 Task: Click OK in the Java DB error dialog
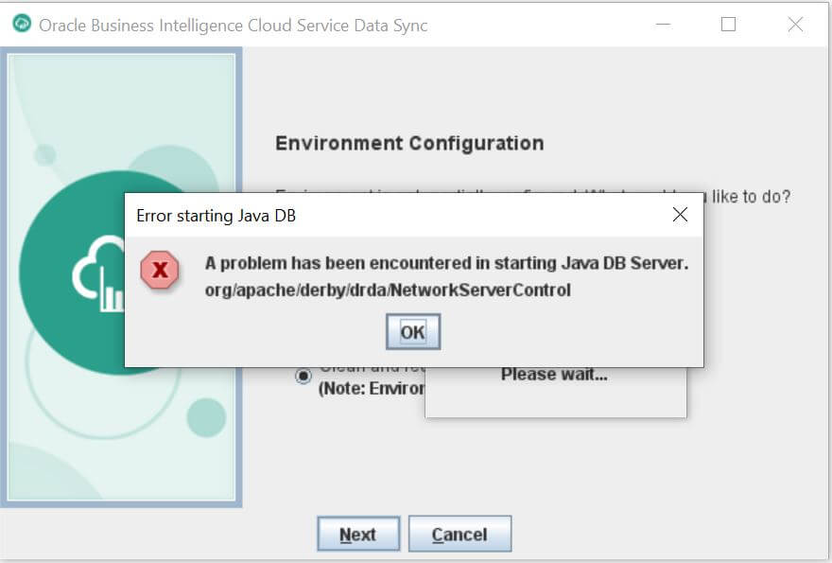click(x=413, y=332)
